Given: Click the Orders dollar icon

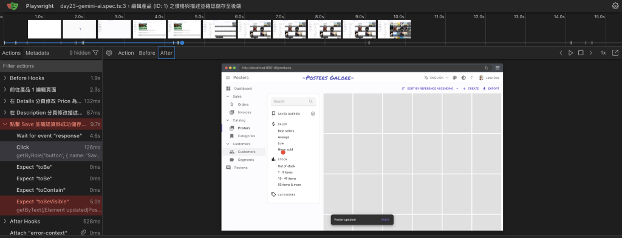Looking at the screenshot, I should [231, 104].
